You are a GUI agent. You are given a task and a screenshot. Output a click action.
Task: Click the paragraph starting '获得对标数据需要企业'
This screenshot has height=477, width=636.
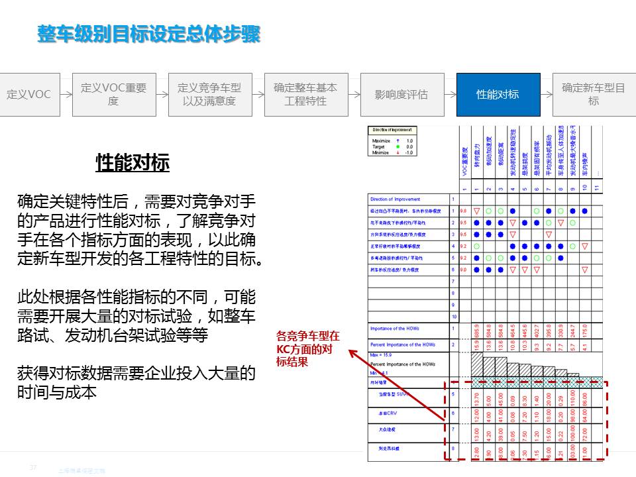(136, 382)
